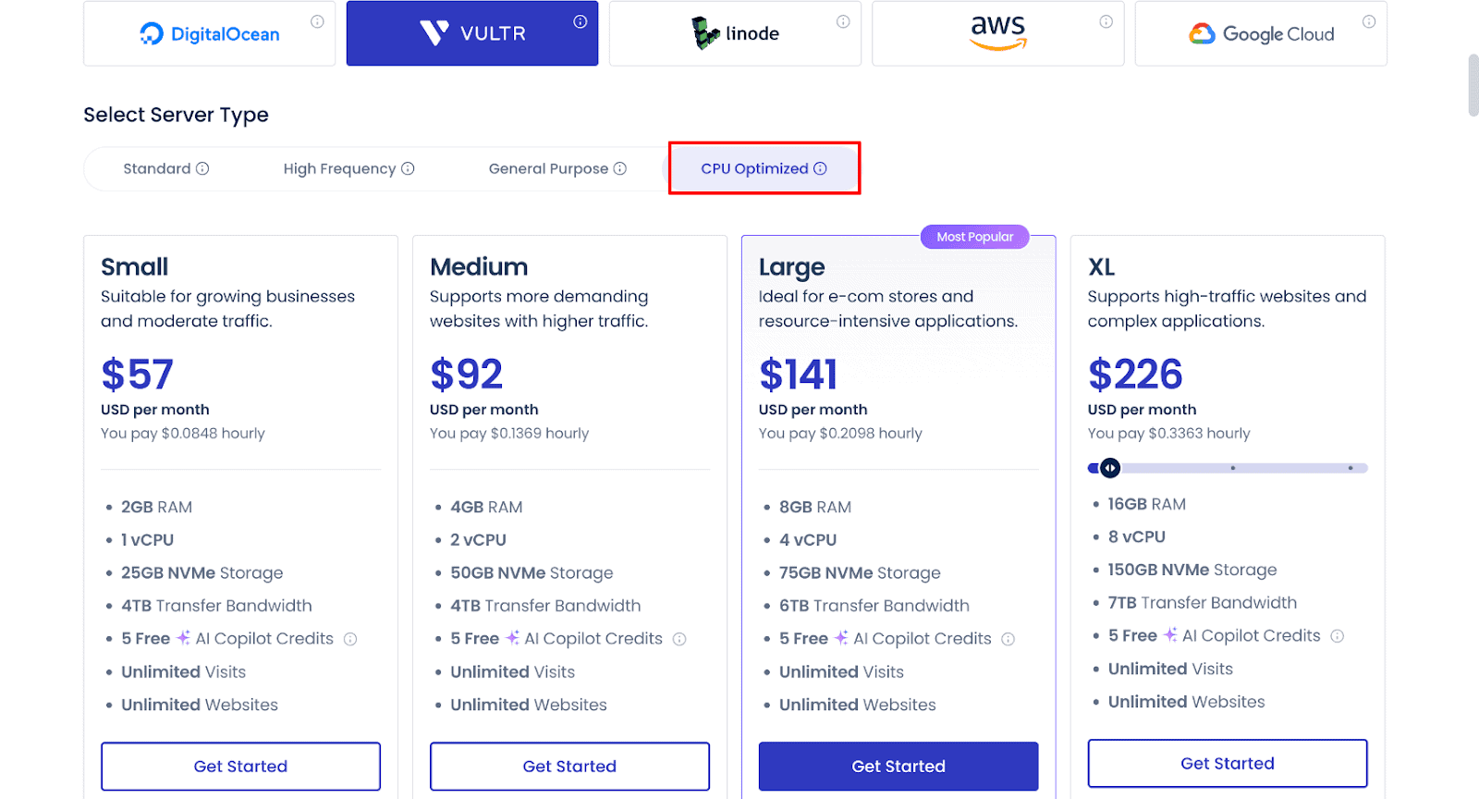Click info icon beside Standard server type
1479x799 pixels.
point(202,168)
